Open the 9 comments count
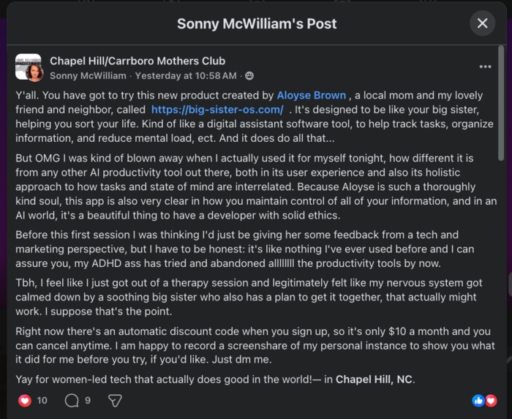This screenshot has height=419, width=512. tap(88, 401)
